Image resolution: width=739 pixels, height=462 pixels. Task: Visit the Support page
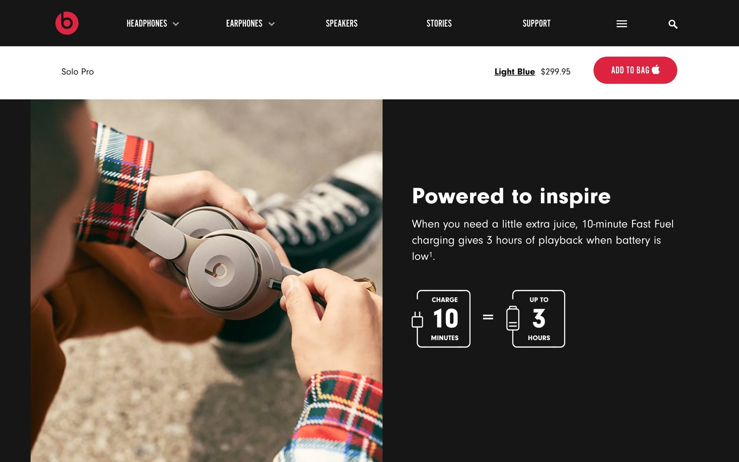537,24
